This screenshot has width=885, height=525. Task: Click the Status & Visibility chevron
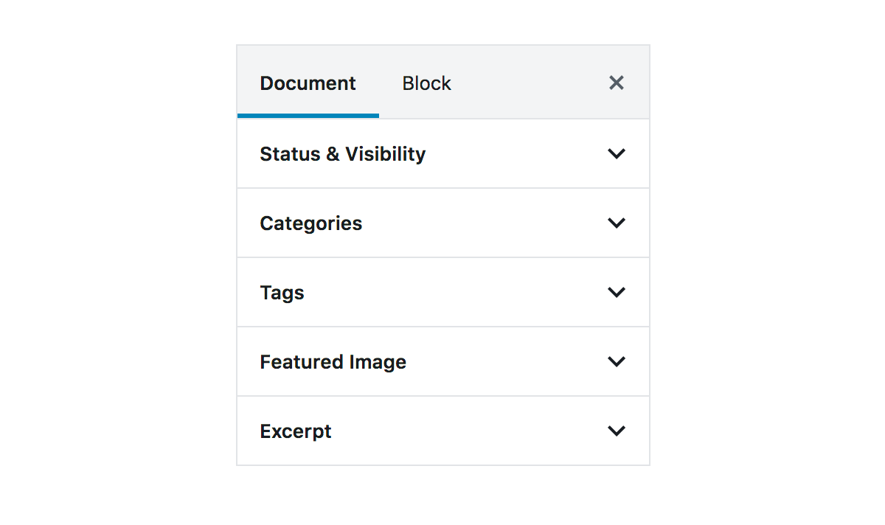pos(617,153)
